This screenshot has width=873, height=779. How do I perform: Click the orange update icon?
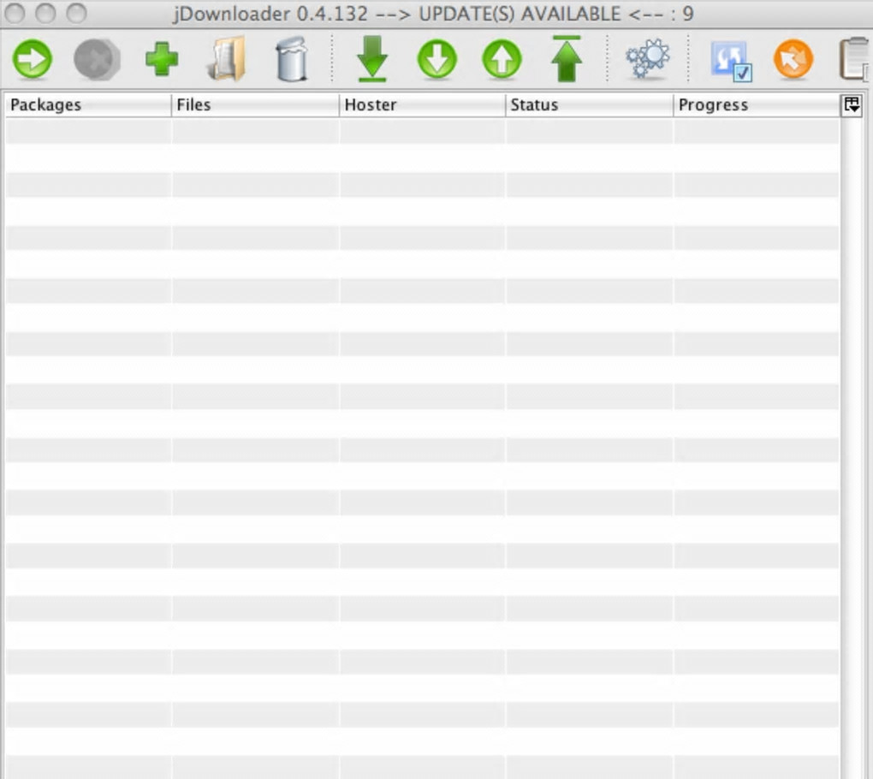(x=793, y=59)
